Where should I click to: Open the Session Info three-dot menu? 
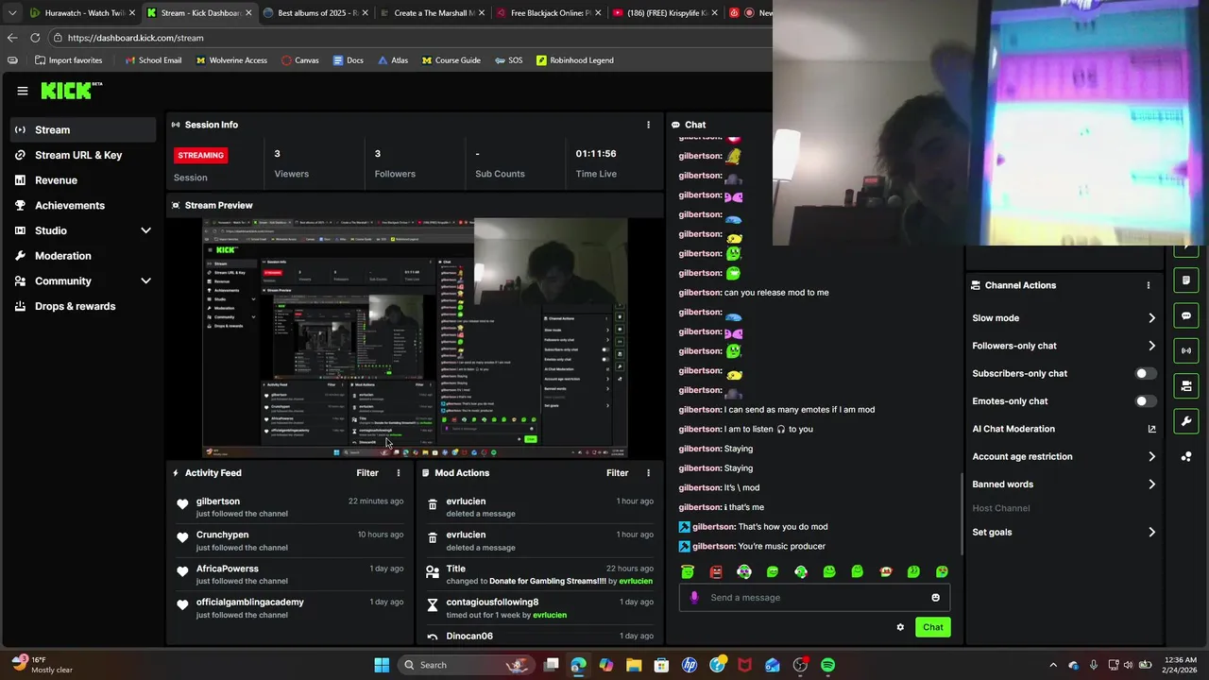coord(648,125)
